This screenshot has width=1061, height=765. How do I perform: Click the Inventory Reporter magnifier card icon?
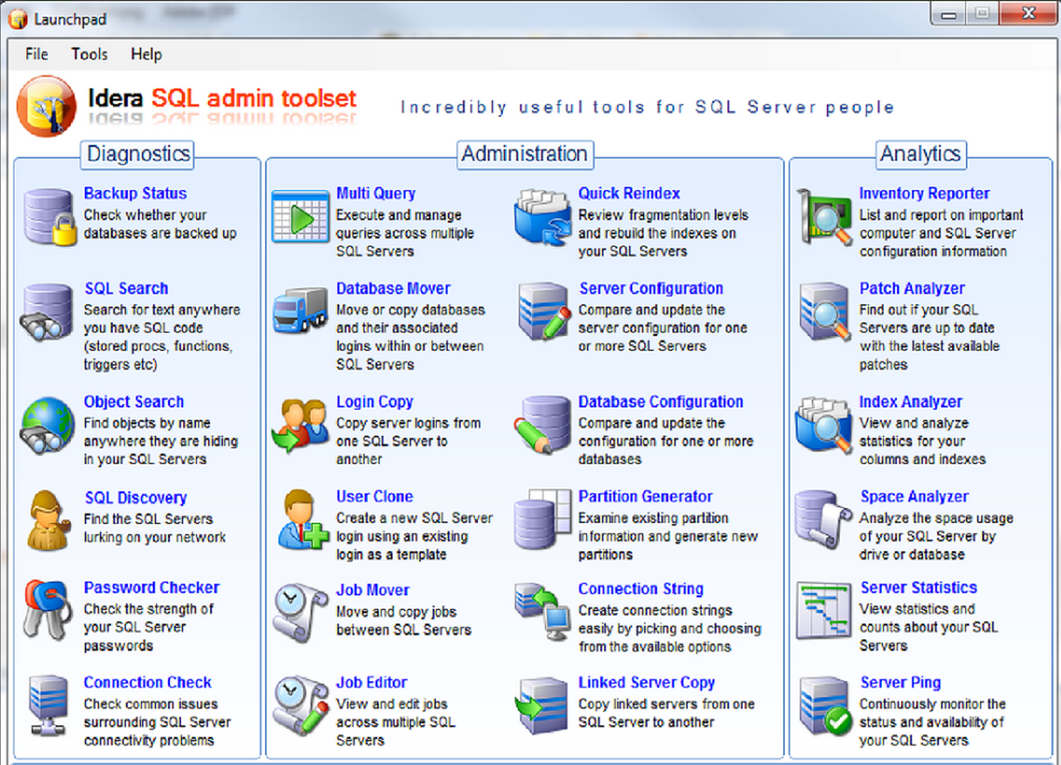824,217
